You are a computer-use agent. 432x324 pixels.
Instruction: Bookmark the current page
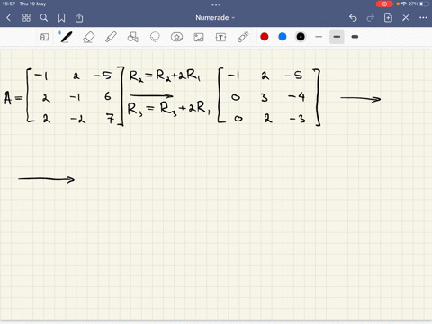[61, 18]
